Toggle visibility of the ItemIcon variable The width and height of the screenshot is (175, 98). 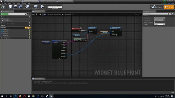pos(30,32)
